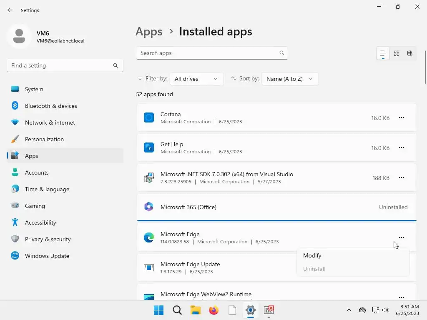
Task: Open the Sort by dropdown
Action: point(289,79)
